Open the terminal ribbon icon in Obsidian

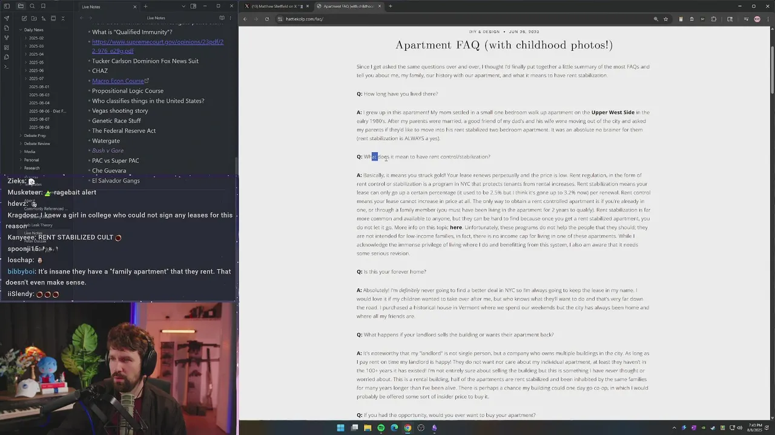[7, 66]
